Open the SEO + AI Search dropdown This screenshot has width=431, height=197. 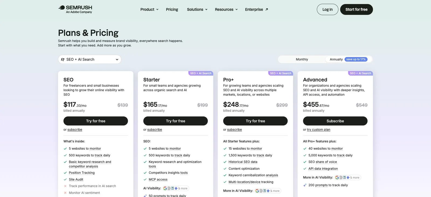pos(90,59)
